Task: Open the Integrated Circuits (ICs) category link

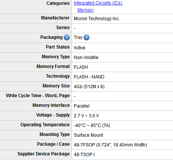Action: pos(98,3)
